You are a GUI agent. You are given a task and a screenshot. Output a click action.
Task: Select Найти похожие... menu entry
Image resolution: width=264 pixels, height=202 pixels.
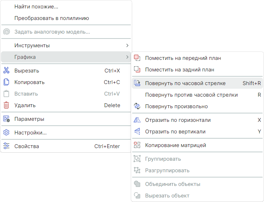click(36, 7)
